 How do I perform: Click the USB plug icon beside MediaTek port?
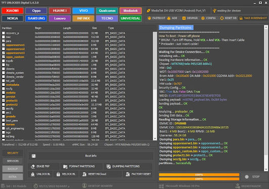click(148, 11)
